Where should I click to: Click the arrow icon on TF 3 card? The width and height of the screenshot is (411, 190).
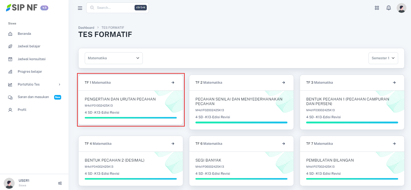(394, 82)
